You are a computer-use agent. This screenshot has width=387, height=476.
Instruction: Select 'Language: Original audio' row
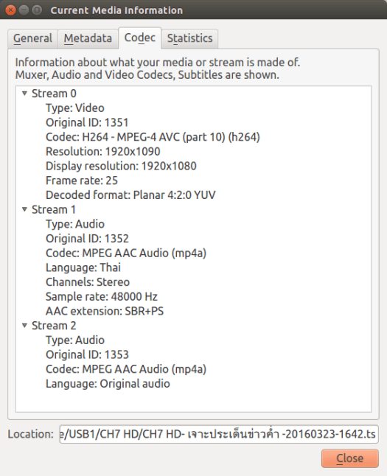point(108,384)
